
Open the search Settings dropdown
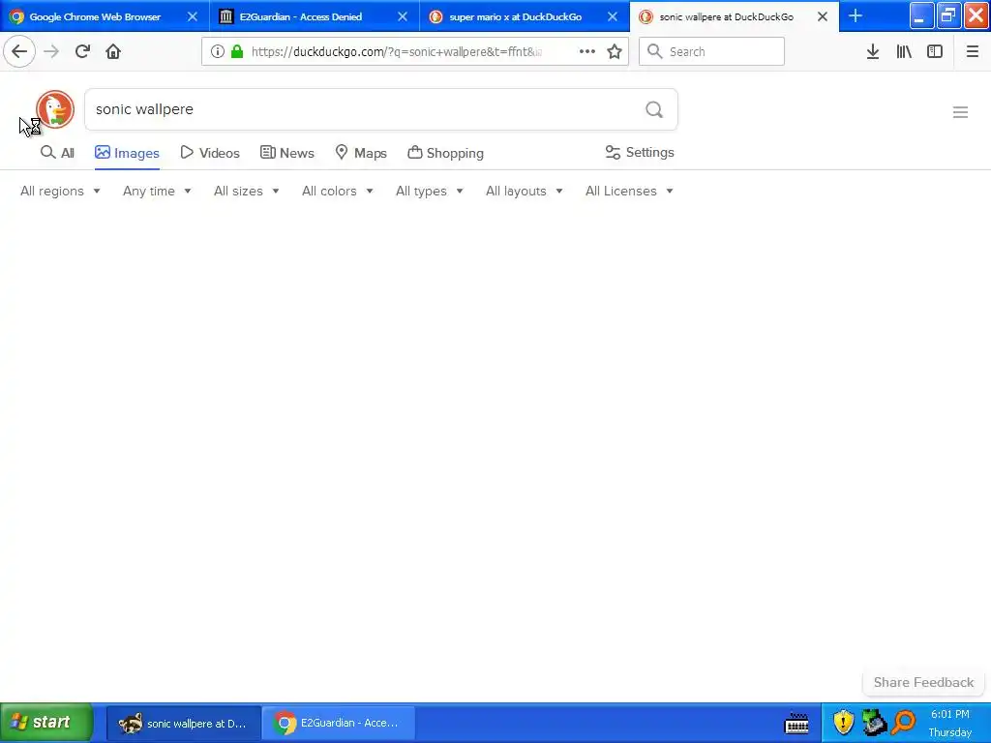pos(640,152)
